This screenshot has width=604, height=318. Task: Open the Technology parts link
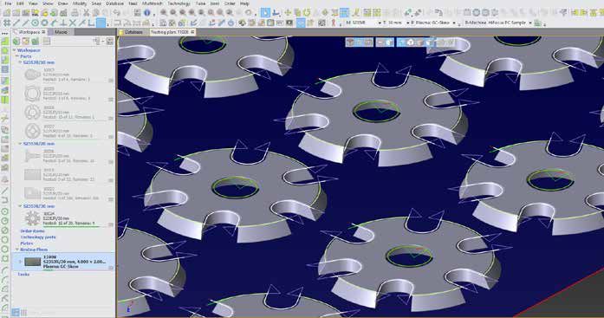coord(38,237)
